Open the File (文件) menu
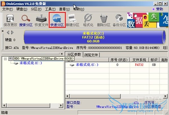This screenshot has height=115, width=169. point(7,9)
